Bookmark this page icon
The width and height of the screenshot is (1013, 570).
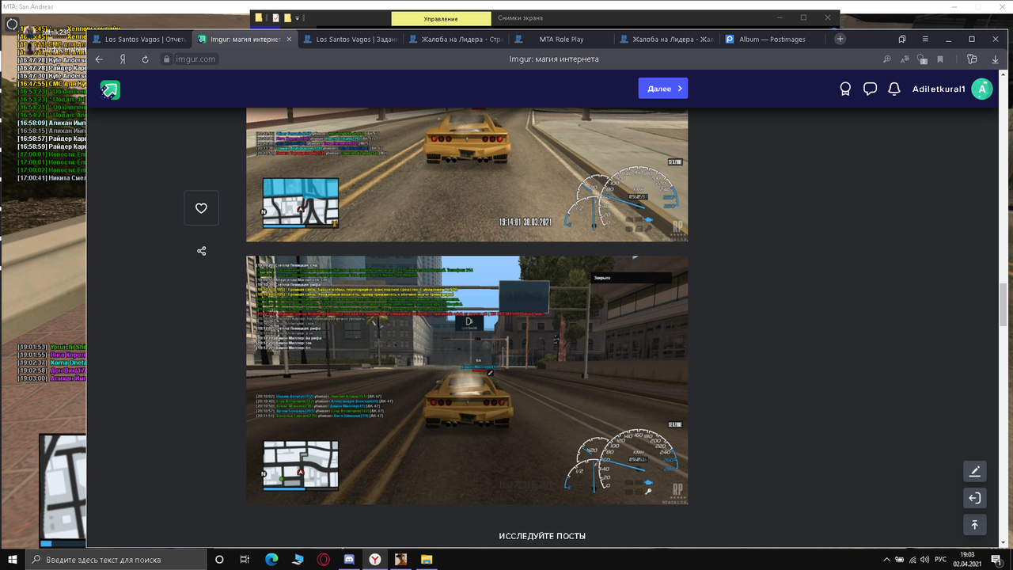tap(940, 59)
